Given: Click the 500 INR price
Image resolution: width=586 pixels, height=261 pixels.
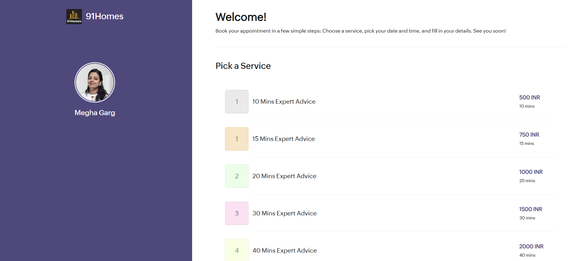Looking at the screenshot, I should [530, 97].
